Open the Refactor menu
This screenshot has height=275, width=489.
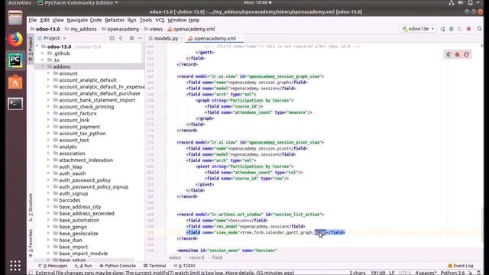pyautogui.click(x=115, y=20)
